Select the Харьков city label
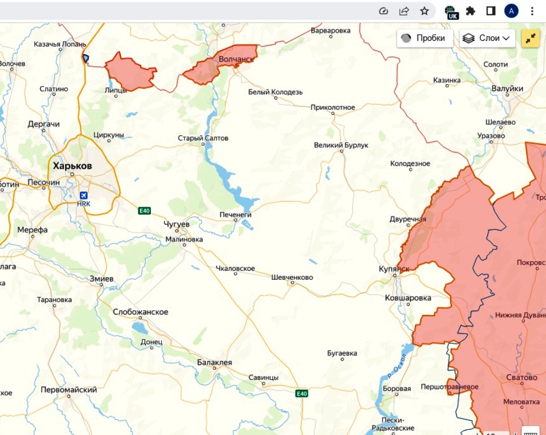 coord(73,166)
